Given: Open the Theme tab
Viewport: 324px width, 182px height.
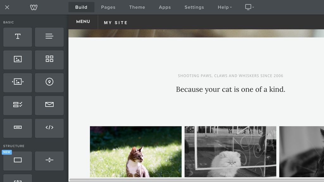Looking at the screenshot, I should tap(137, 7).
